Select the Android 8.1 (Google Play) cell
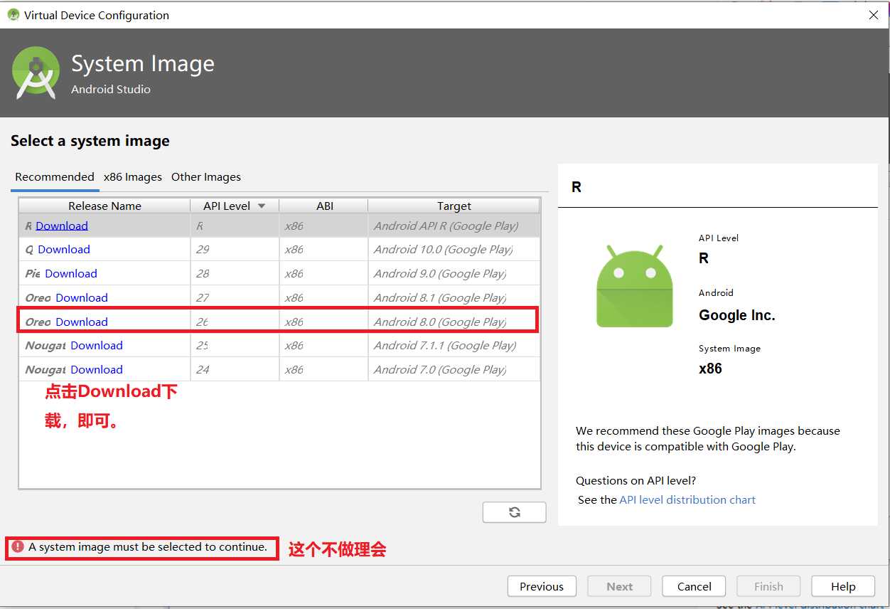The height and width of the screenshot is (609, 890). (454, 297)
